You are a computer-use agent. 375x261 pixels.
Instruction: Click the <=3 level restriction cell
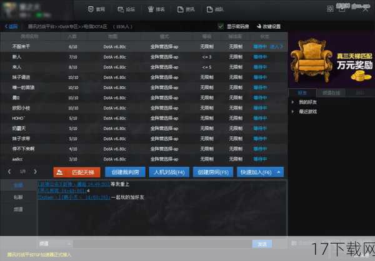[x=207, y=57]
